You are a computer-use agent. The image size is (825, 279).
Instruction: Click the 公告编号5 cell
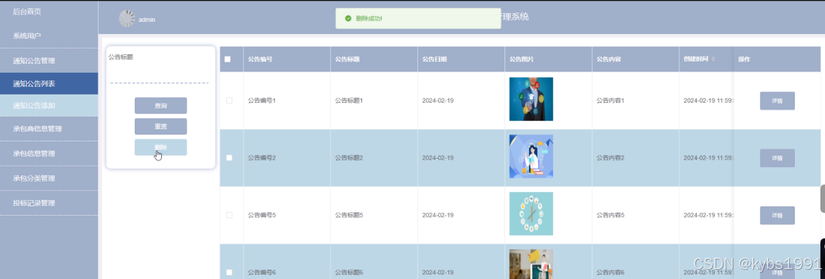tap(287, 215)
